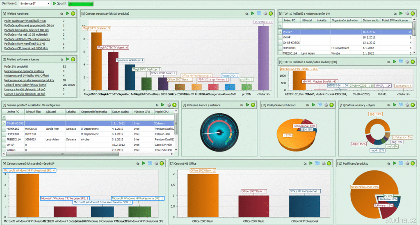Click the data grid icon in panel 9
Viewport: 420px width, 225px height.
[401, 62]
